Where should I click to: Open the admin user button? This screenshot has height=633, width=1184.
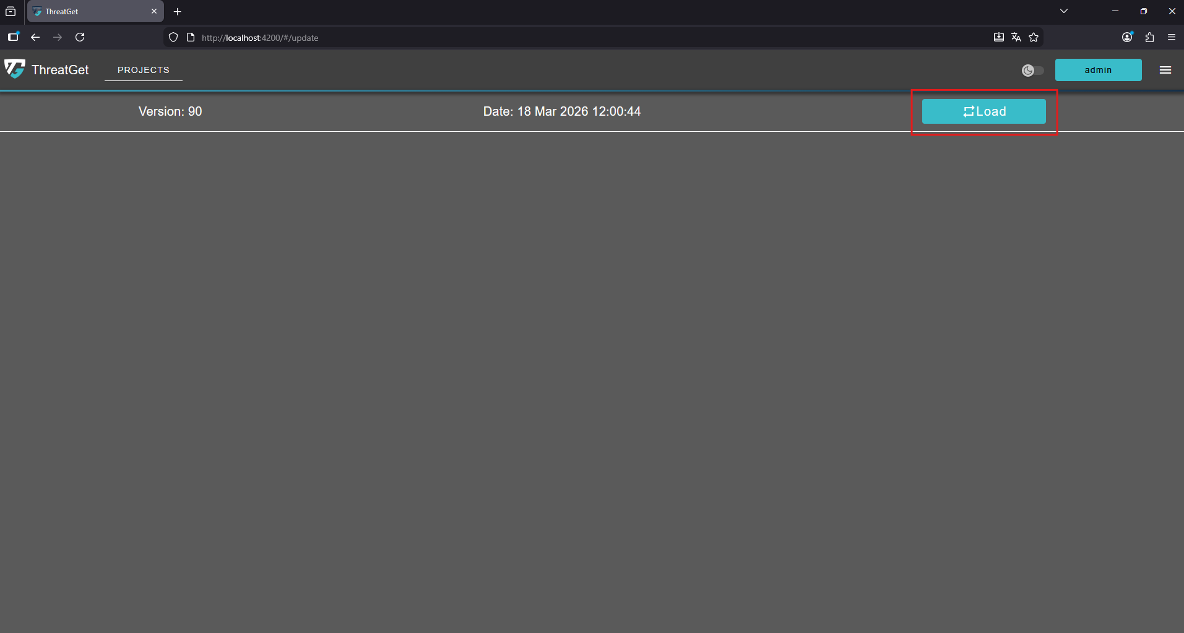[1098, 70]
